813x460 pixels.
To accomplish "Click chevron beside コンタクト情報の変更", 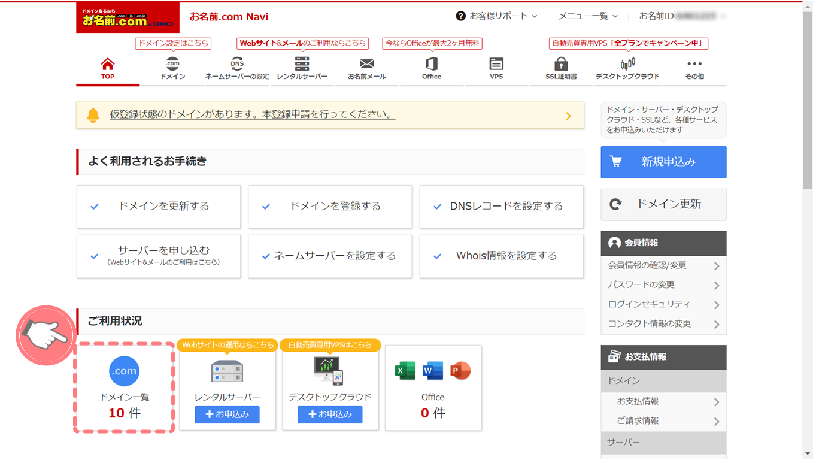I will [x=717, y=325].
